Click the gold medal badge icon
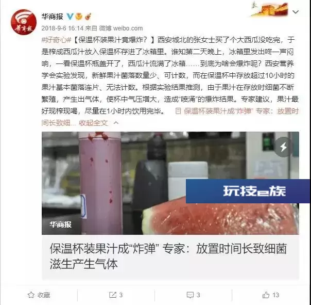The height and width of the screenshot is (305, 311). (x=79, y=17)
